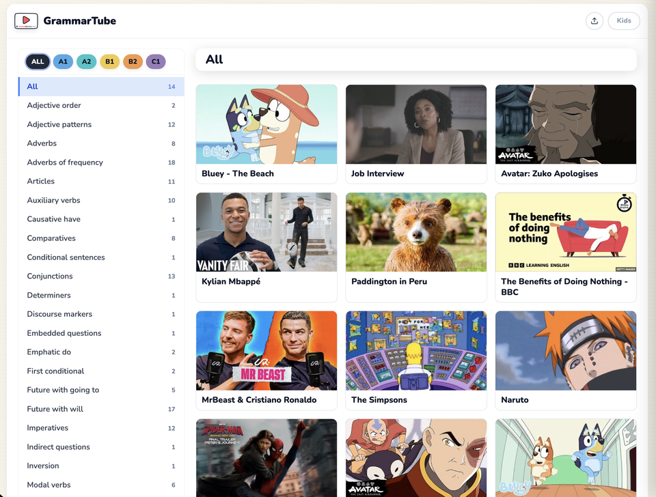Open the Naruto video thumbnail
Screen dimensions: 656x497
pos(566,351)
